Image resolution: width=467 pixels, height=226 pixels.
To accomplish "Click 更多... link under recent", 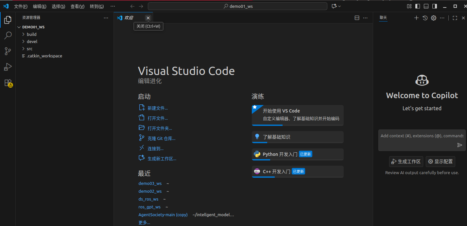I will 144,222.
